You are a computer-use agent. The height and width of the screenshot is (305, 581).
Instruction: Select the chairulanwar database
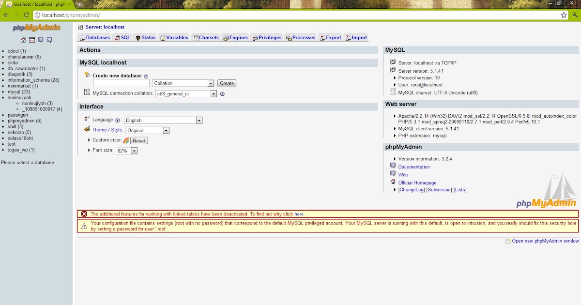point(24,57)
